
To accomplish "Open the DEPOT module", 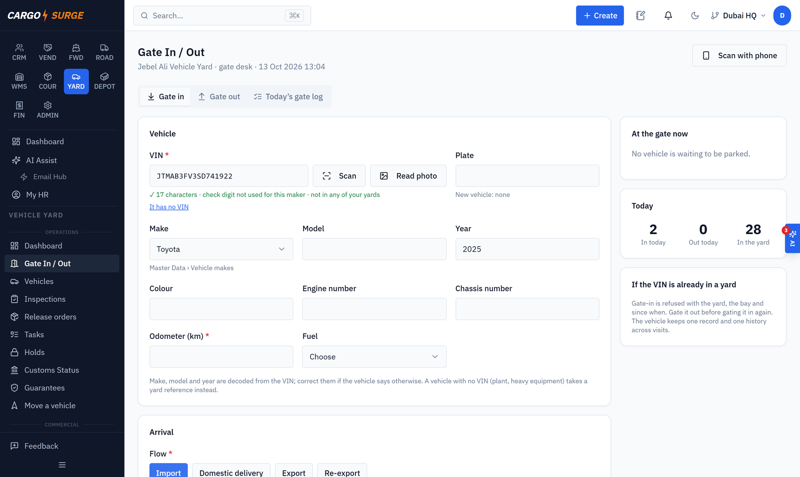I will tap(105, 82).
